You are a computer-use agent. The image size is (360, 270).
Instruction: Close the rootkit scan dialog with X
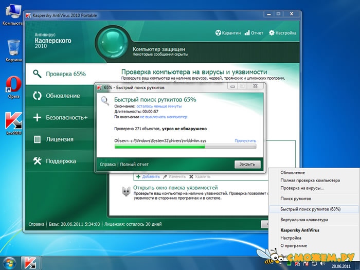tap(255, 86)
